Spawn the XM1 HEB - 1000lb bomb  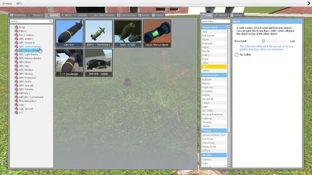click(x=98, y=63)
